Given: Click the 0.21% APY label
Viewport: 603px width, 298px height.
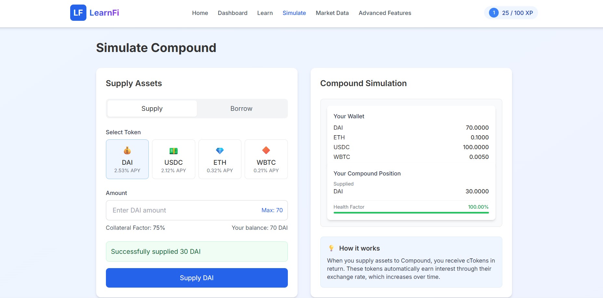Looking at the screenshot, I should pos(266,171).
